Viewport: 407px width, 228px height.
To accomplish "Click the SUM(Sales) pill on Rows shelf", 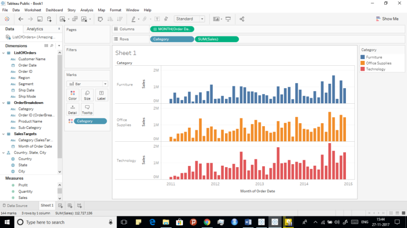I will pyautogui.click(x=217, y=39).
